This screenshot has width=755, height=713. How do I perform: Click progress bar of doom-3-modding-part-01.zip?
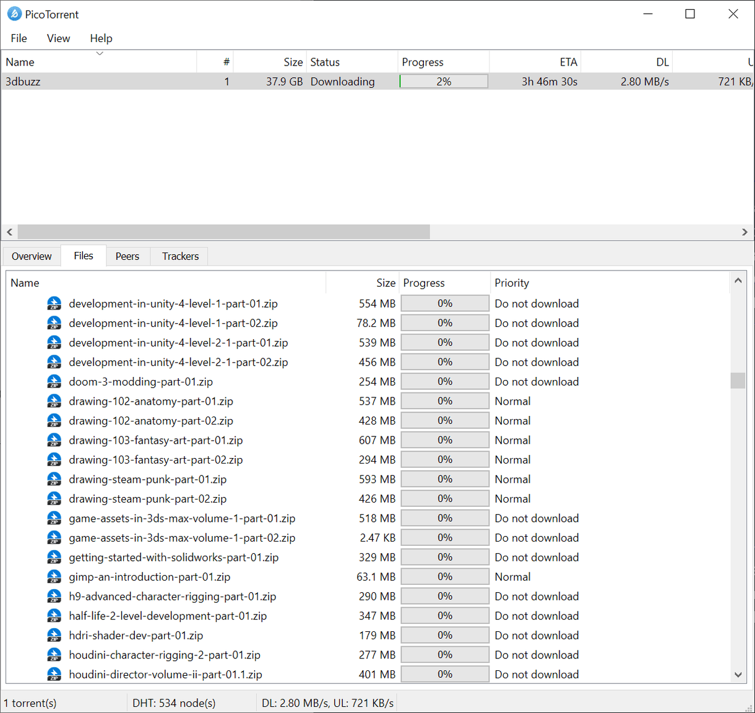445,381
